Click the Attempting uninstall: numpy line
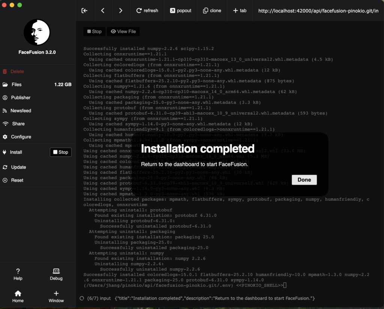 [x=126, y=253]
